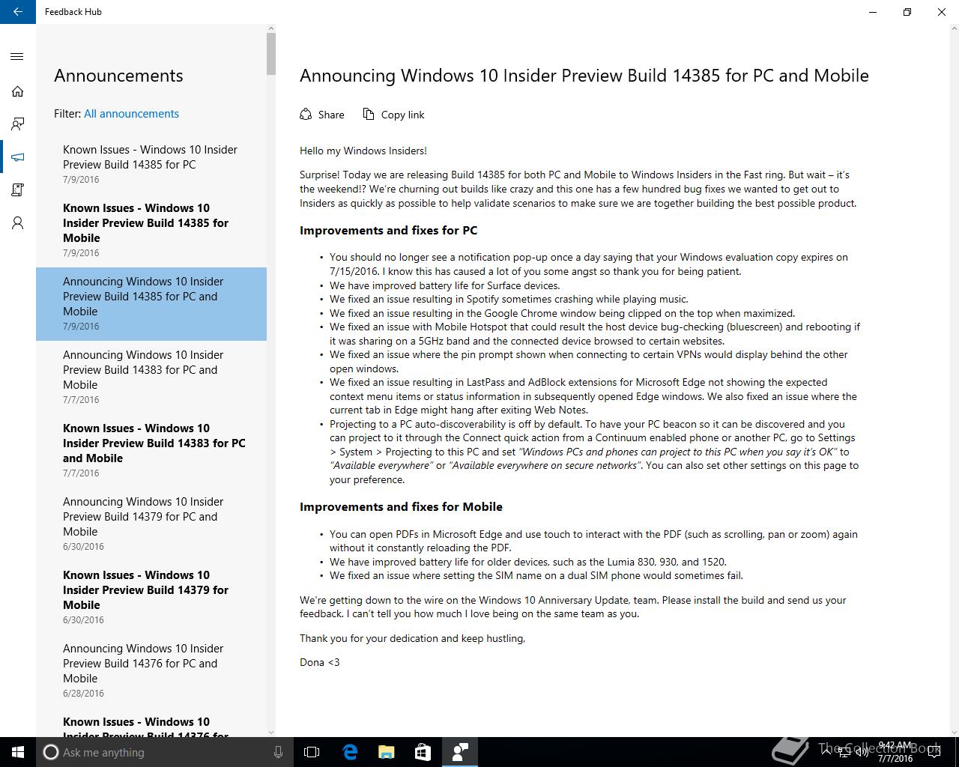
Task: Minimize the Feedback Hub window
Action: (x=873, y=12)
